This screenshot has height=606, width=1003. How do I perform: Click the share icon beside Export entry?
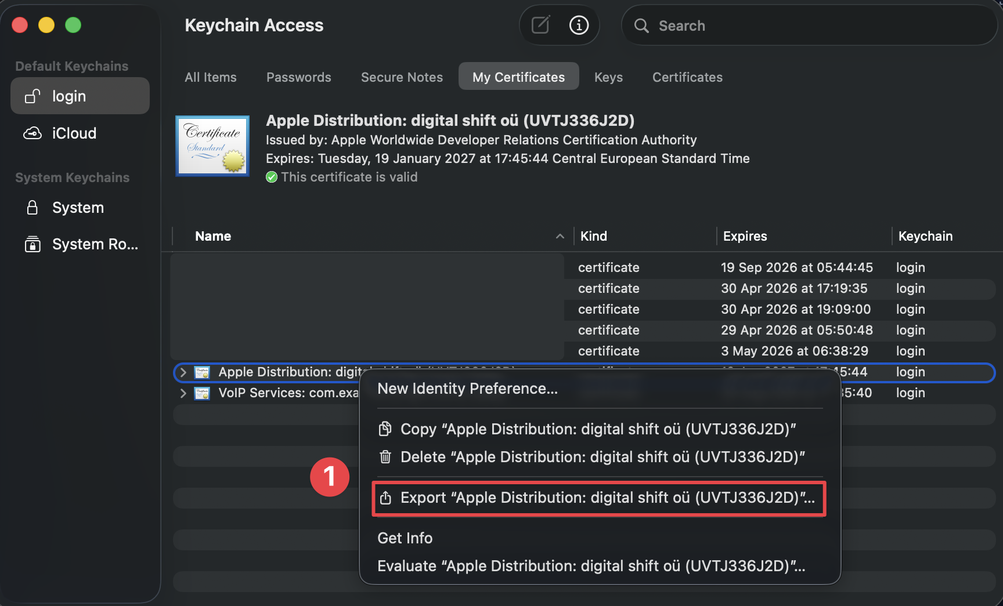click(385, 498)
